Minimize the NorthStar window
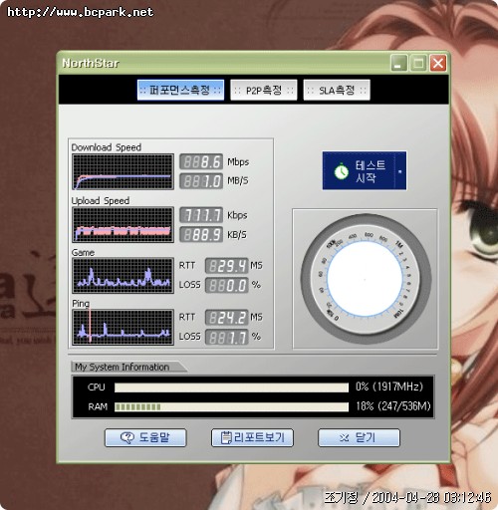 click(398, 63)
